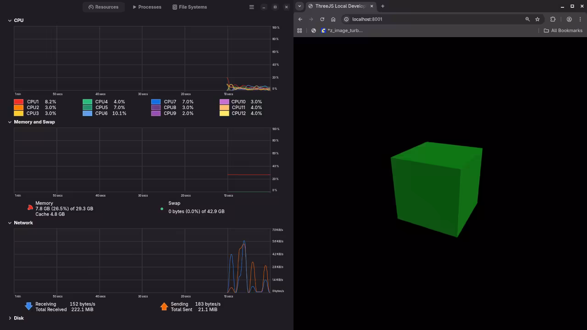The width and height of the screenshot is (587, 330).
Task: Open the All Bookmarks folder
Action: click(x=563, y=30)
